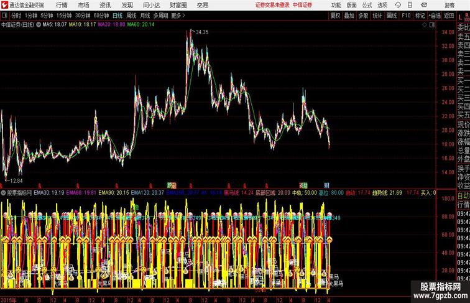
Task: Open the 行情 menu
Action: (62, 5)
